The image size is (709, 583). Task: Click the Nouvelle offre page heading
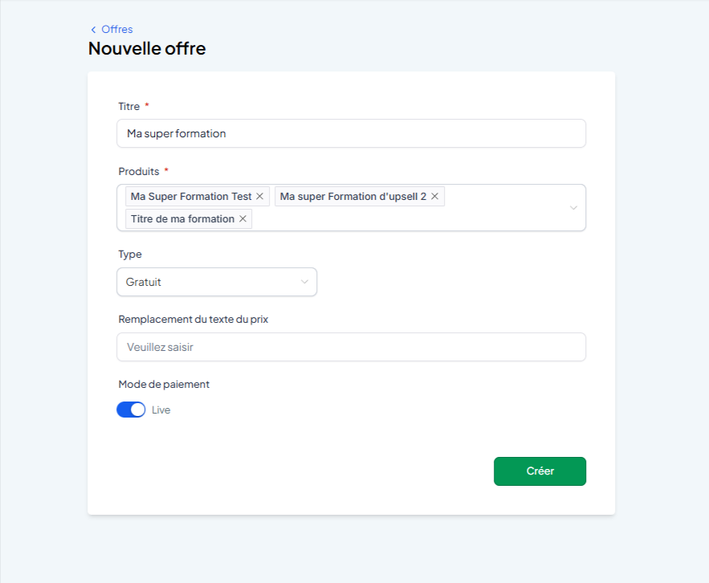tap(147, 48)
